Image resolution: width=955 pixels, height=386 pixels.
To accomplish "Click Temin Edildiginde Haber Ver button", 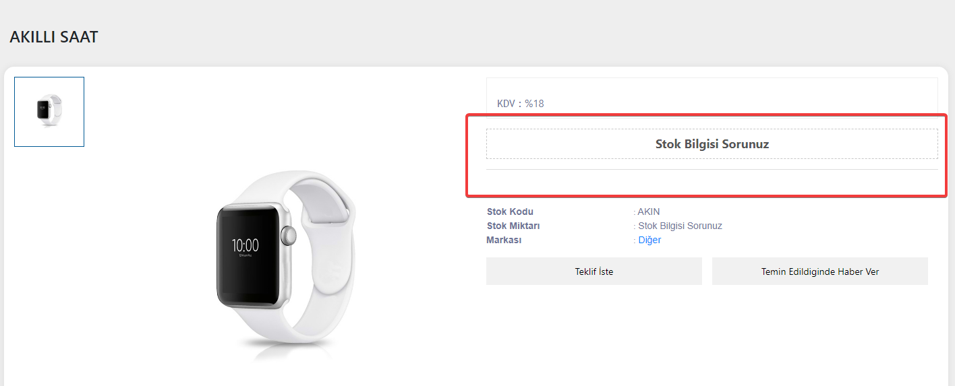I will click(x=820, y=271).
